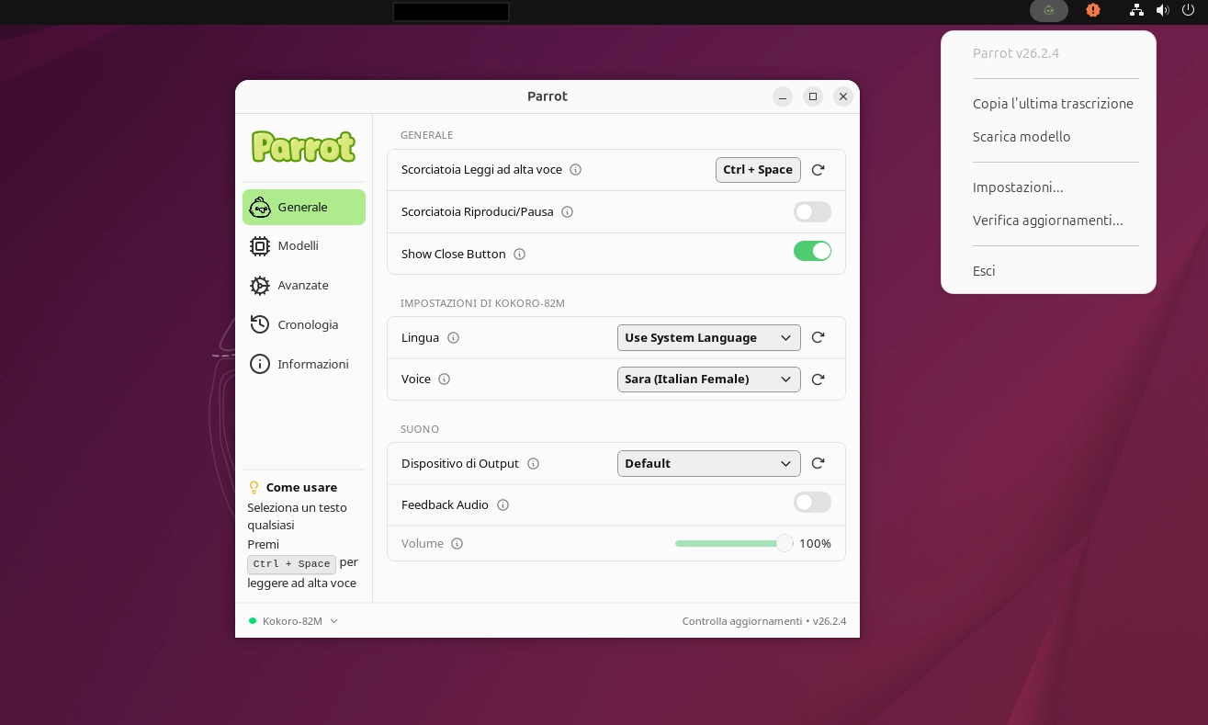Reset the Leggi ad alta voce shortcut
The width and height of the screenshot is (1208, 725).
[x=818, y=170]
